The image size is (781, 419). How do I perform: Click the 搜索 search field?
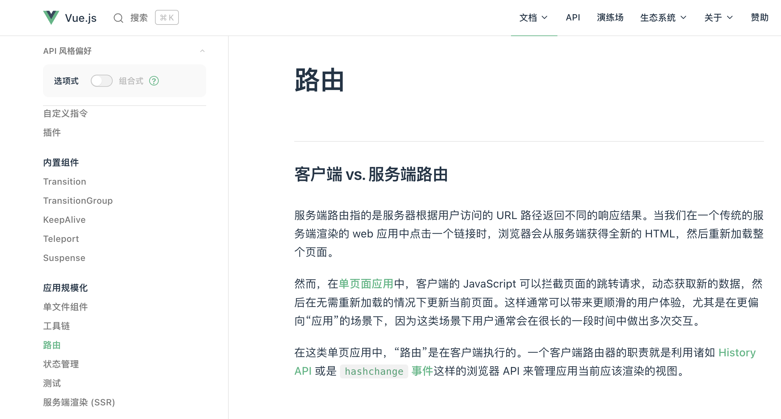coord(139,18)
